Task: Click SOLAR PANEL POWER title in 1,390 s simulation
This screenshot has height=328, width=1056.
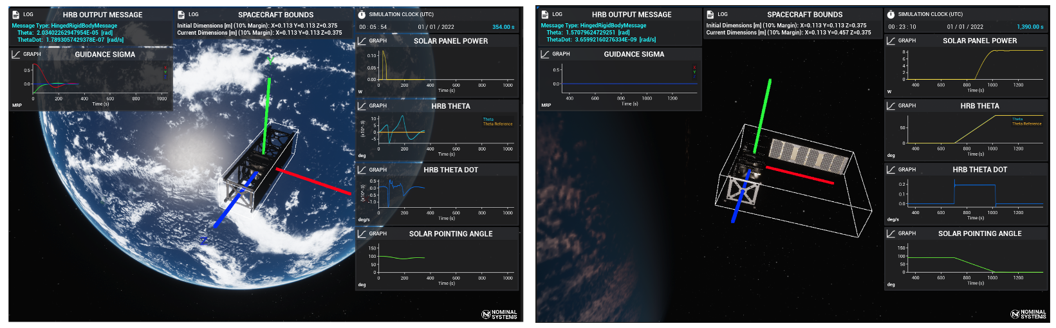Action: coord(979,41)
